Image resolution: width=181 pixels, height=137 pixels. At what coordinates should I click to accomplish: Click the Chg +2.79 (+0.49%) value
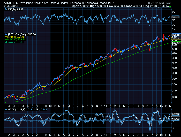coord(156,6)
